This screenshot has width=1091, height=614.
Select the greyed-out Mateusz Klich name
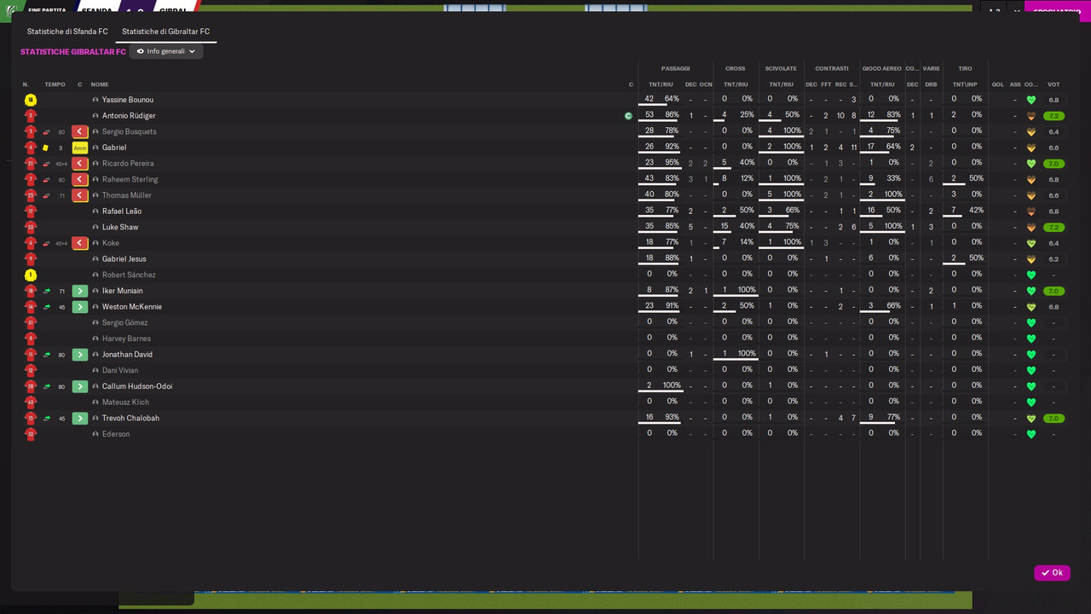pos(125,403)
